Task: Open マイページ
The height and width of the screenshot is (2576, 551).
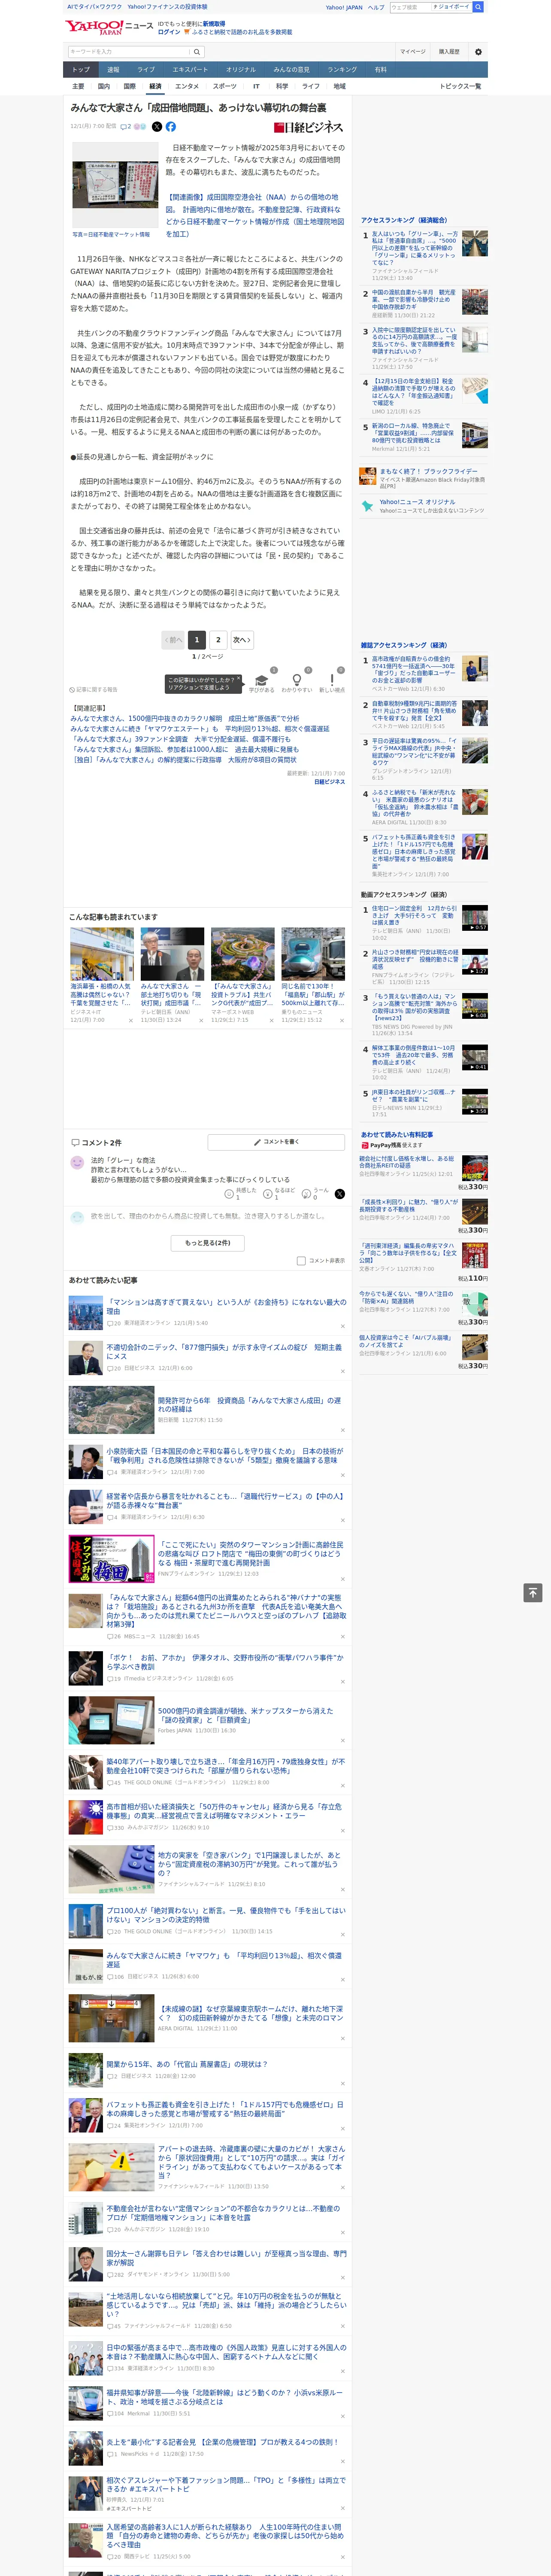Action: pos(413,52)
